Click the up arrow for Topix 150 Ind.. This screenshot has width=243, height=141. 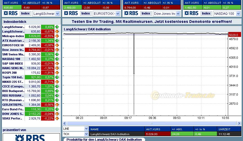(x=57, y=77)
